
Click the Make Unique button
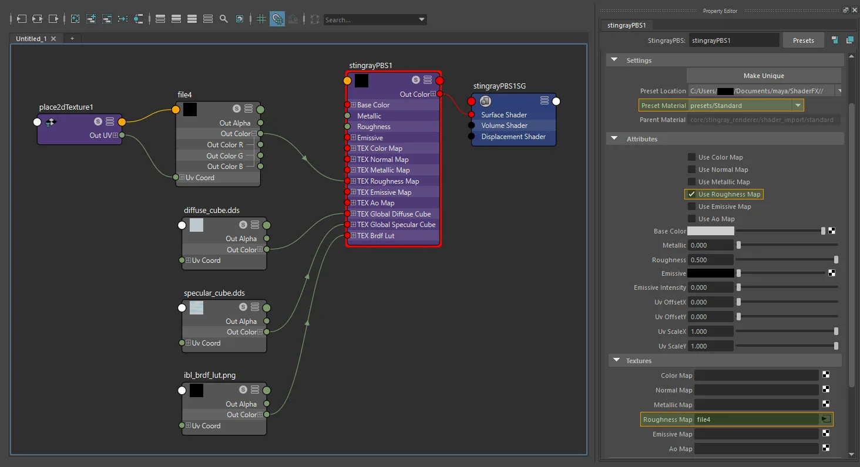click(764, 76)
